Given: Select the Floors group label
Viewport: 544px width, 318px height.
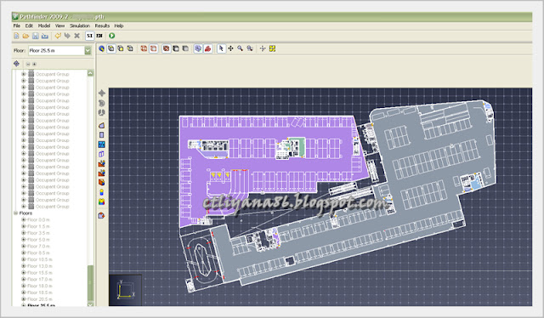Looking at the screenshot, I should coord(25,213).
